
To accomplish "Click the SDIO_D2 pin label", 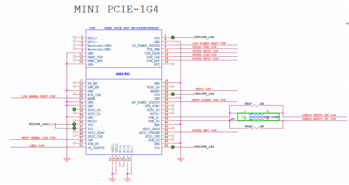I will [x=153, y=87].
